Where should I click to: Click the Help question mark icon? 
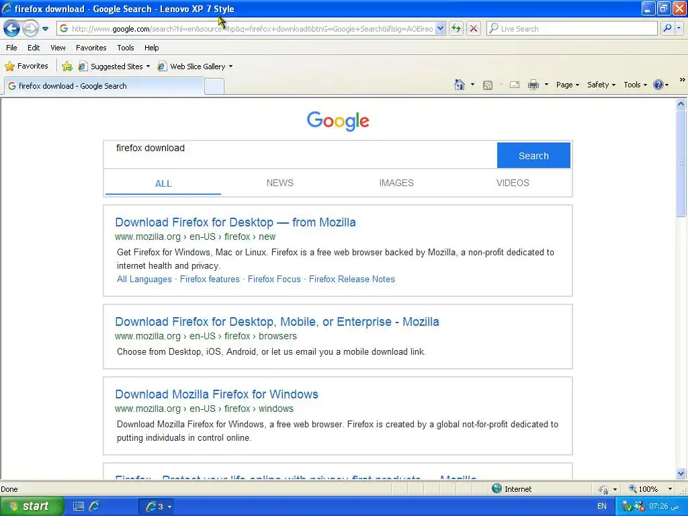[x=658, y=85]
